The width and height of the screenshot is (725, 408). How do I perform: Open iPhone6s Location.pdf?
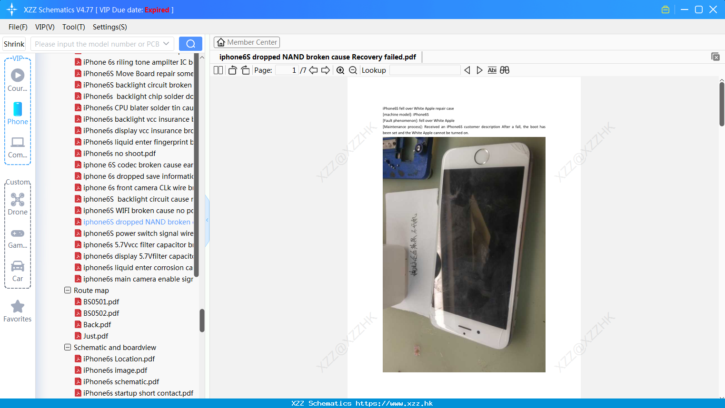(x=119, y=359)
